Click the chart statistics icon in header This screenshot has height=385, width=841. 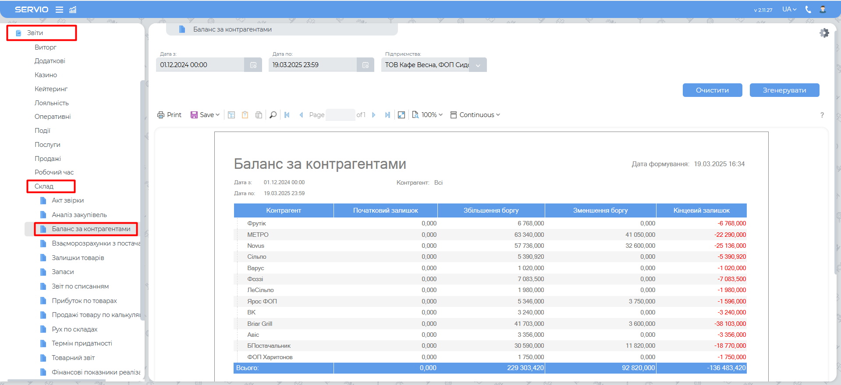73,10
